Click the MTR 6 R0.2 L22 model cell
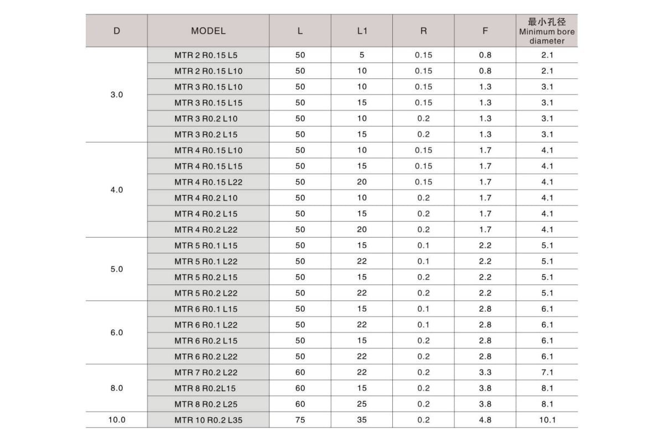This screenshot has height=442, width=664. click(208, 356)
